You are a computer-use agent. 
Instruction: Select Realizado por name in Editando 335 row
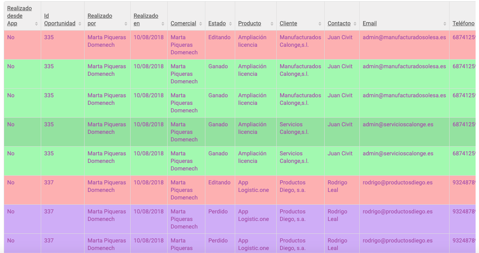(x=107, y=41)
